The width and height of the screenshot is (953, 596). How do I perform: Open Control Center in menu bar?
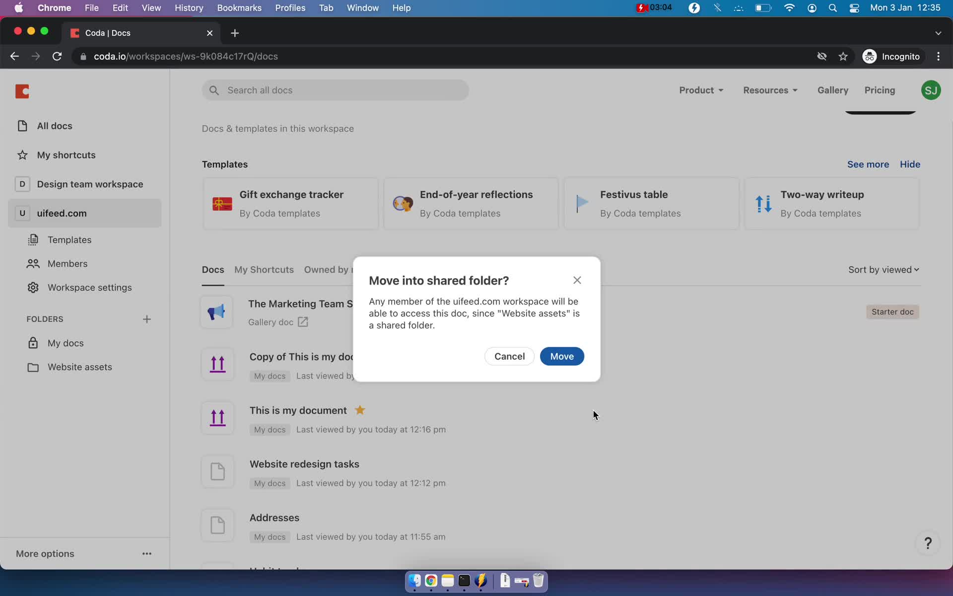coord(854,8)
